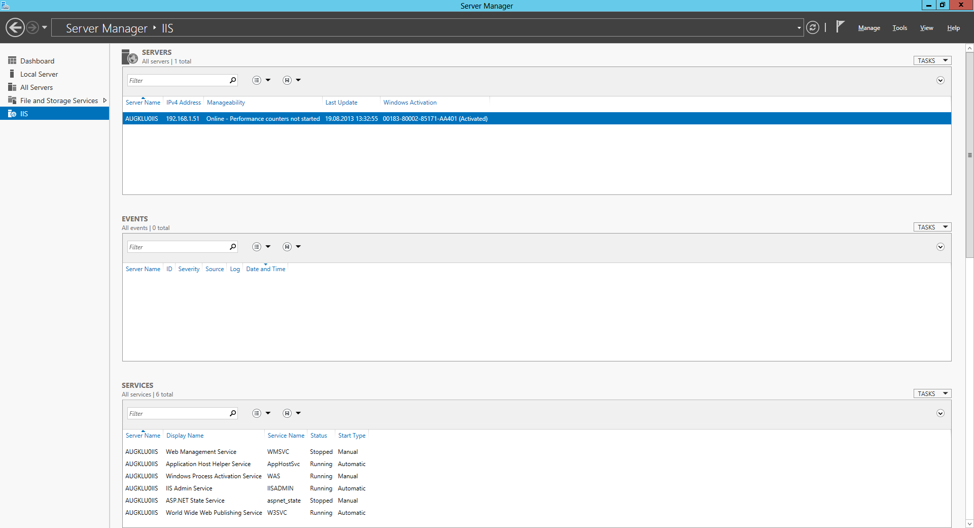Open the Events TASKS dropdown
Viewport: 974px width, 528px height.
932,227
